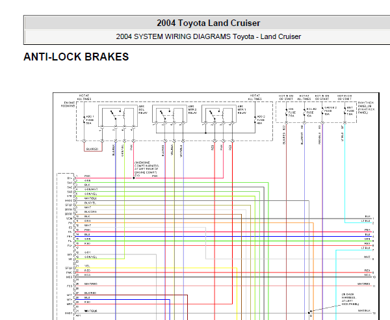Viewport: 390px width, 320px height.
Task: Click the ABS MTR 2 RELAY label
Action: (192, 109)
